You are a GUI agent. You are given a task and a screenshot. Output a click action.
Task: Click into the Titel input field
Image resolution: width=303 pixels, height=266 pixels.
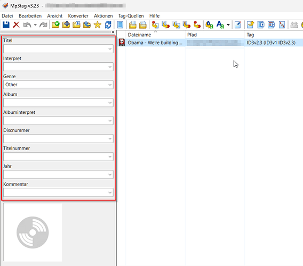click(58, 49)
